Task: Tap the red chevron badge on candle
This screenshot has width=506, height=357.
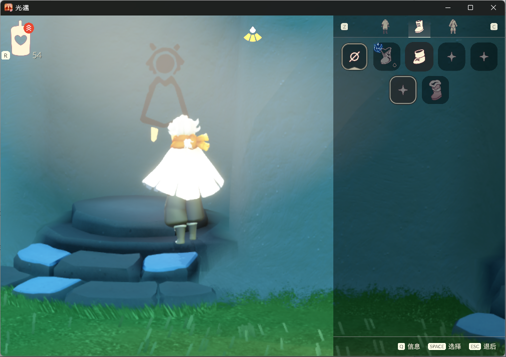Action: [x=29, y=28]
